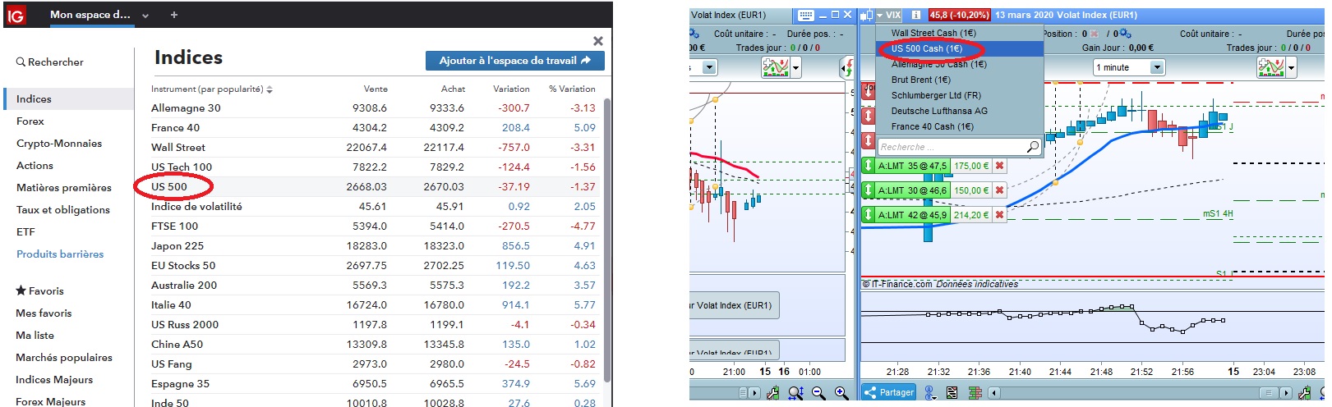Click the magnifier icon in Recherche field

tap(1033, 147)
